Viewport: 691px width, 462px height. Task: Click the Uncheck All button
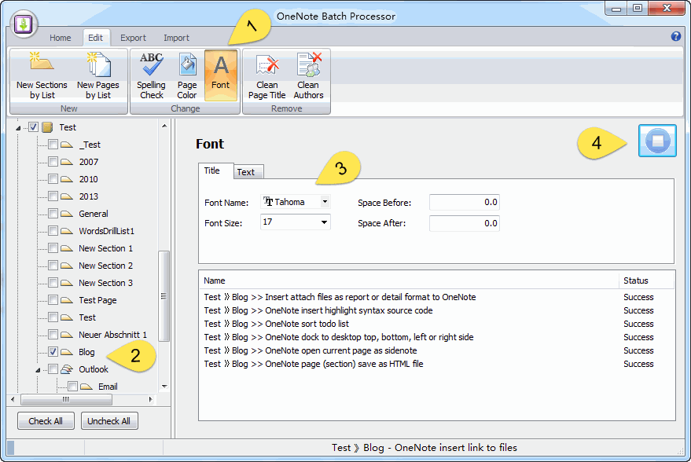[x=108, y=421]
